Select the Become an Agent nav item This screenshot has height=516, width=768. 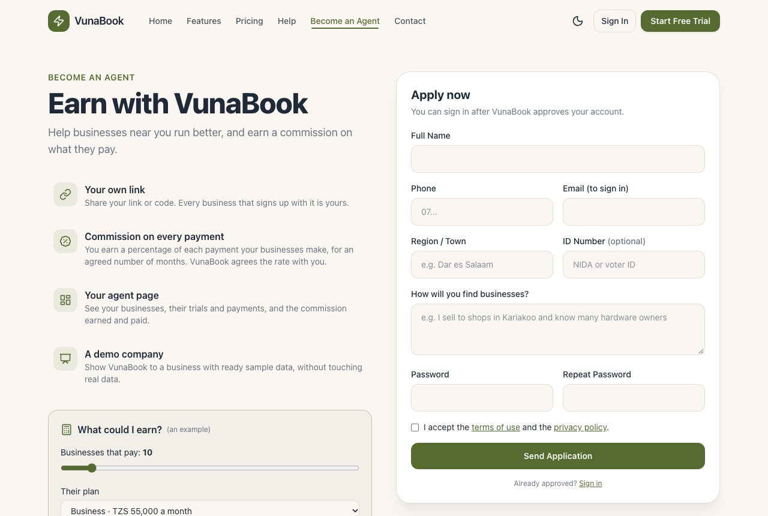coord(345,21)
